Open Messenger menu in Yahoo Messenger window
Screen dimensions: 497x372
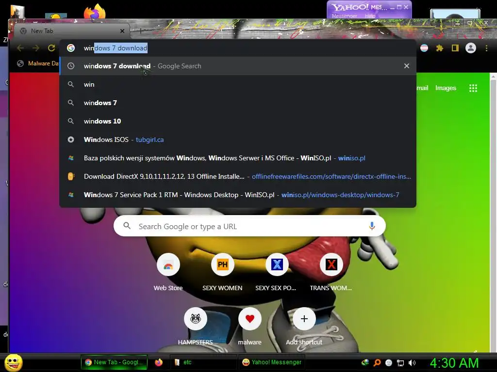[344, 16]
